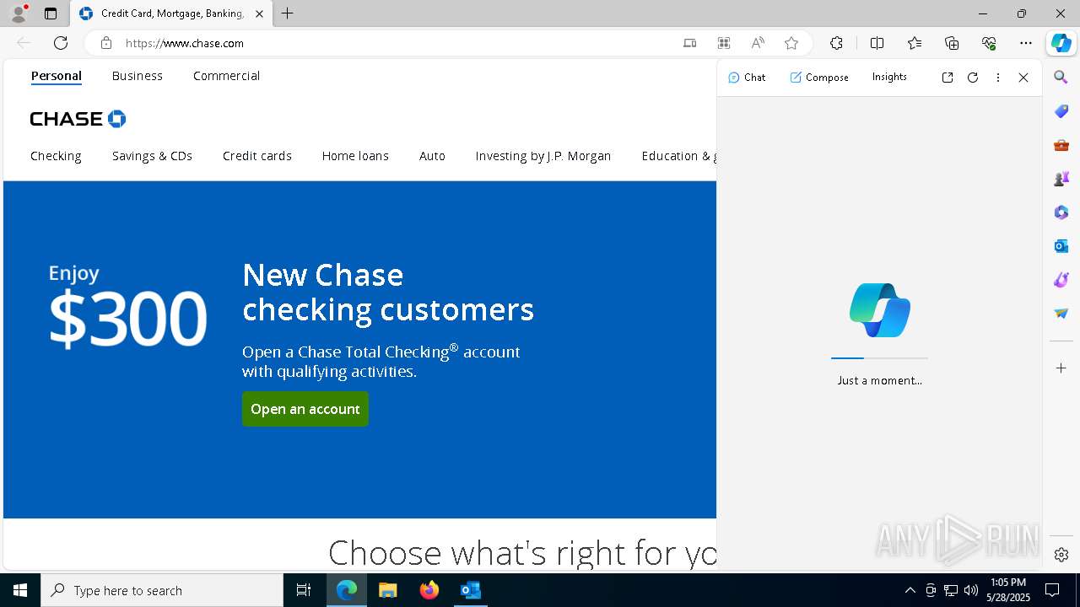Screen dimensions: 1080x607
Task: Open Copilot in new window icon
Action: [x=948, y=78]
